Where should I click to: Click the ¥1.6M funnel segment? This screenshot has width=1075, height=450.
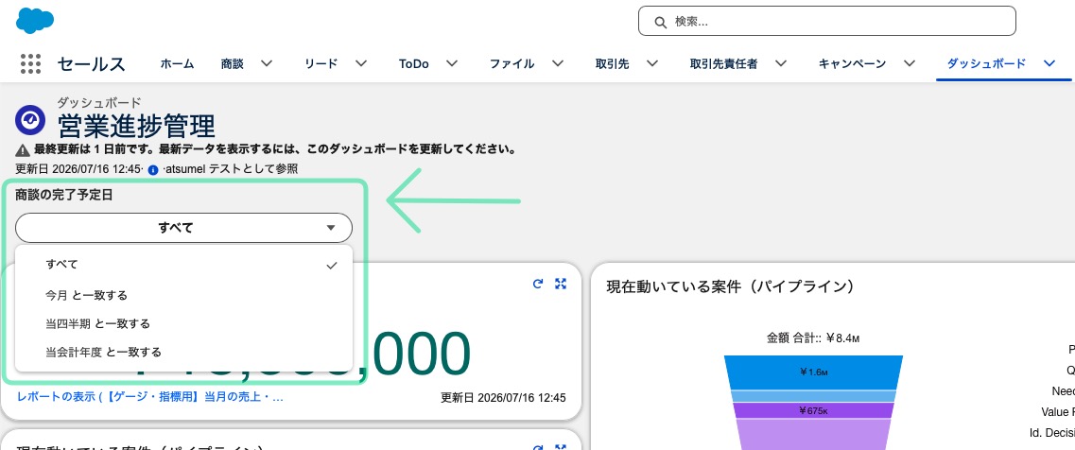[x=813, y=372]
